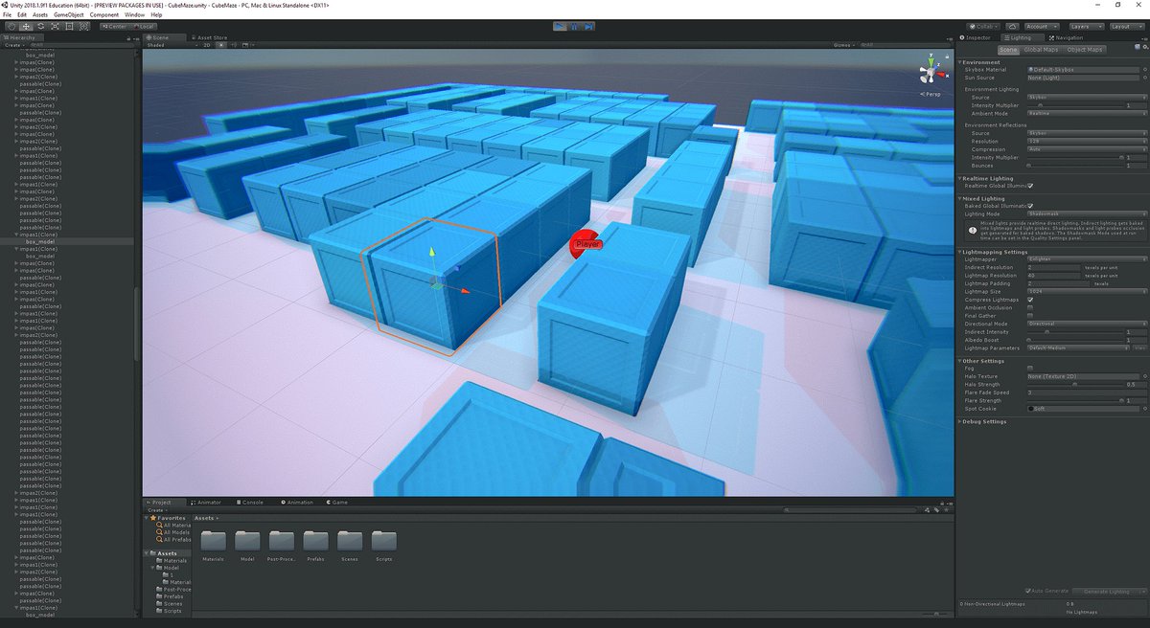1150x628 pixels.
Task: Switch to the Inspector tab
Action: point(977,37)
